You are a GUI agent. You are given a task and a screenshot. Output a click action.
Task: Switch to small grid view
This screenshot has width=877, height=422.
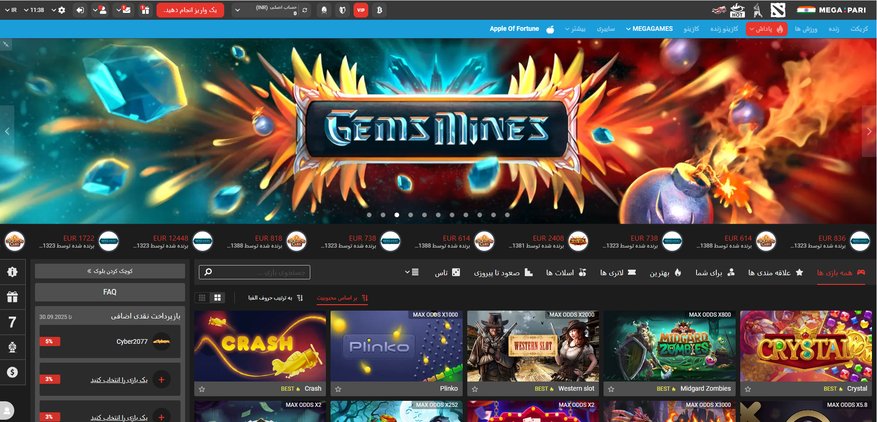[x=202, y=298]
